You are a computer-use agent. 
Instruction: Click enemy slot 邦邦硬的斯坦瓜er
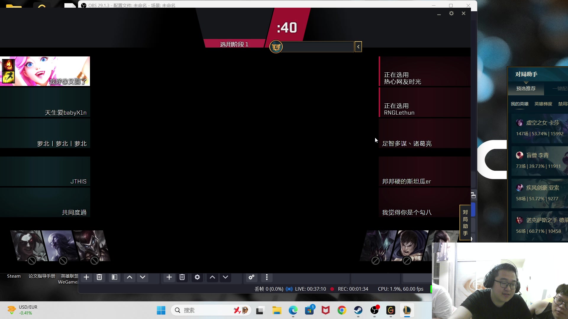(425, 171)
